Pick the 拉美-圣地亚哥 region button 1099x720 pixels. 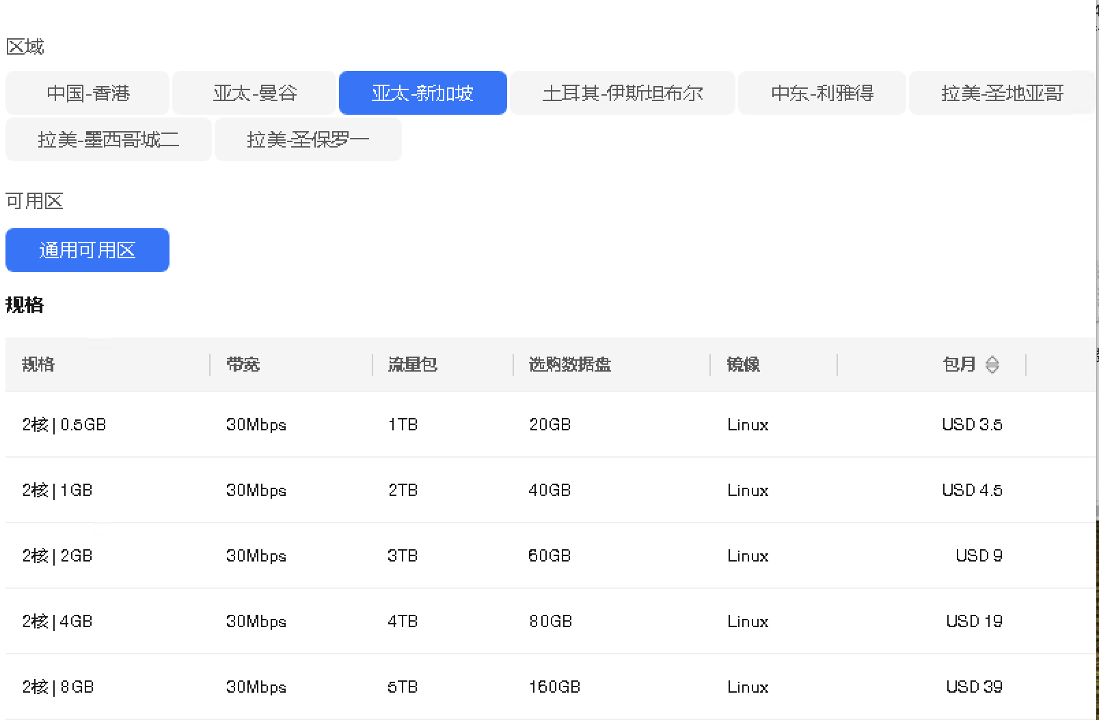click(1001, 93)
